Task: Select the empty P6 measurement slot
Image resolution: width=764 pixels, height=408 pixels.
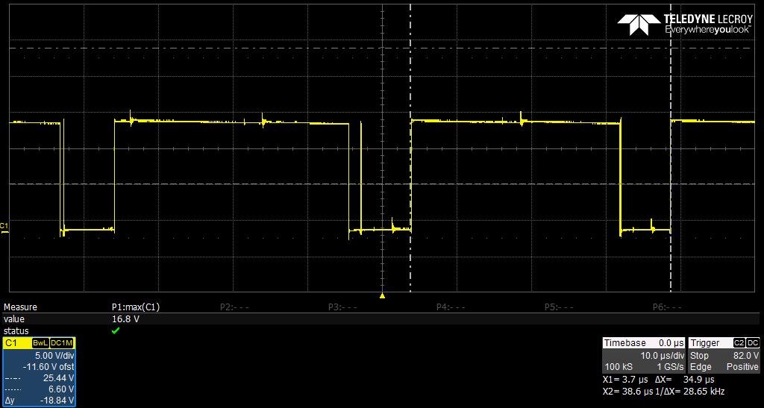Action: tap(667, 307)
